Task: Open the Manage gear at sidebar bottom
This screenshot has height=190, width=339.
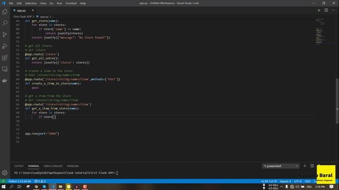Action: [5, 173]
